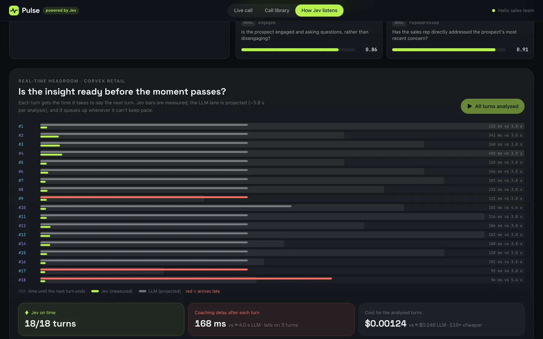Click the All turns analysed button

492,106
